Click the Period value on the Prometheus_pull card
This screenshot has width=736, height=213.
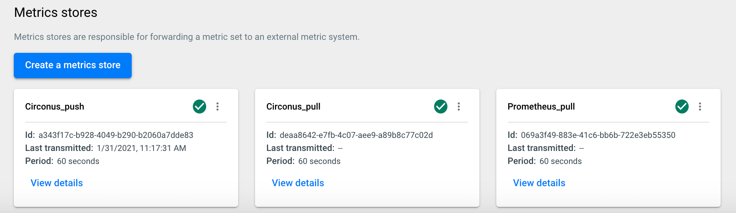(x=561, y=161)
